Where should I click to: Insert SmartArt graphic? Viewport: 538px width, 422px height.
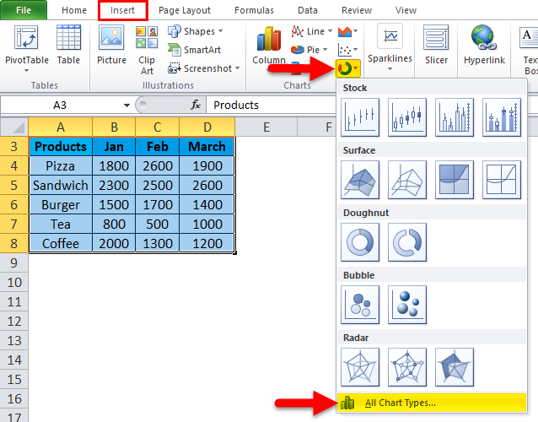click(194, 50)
